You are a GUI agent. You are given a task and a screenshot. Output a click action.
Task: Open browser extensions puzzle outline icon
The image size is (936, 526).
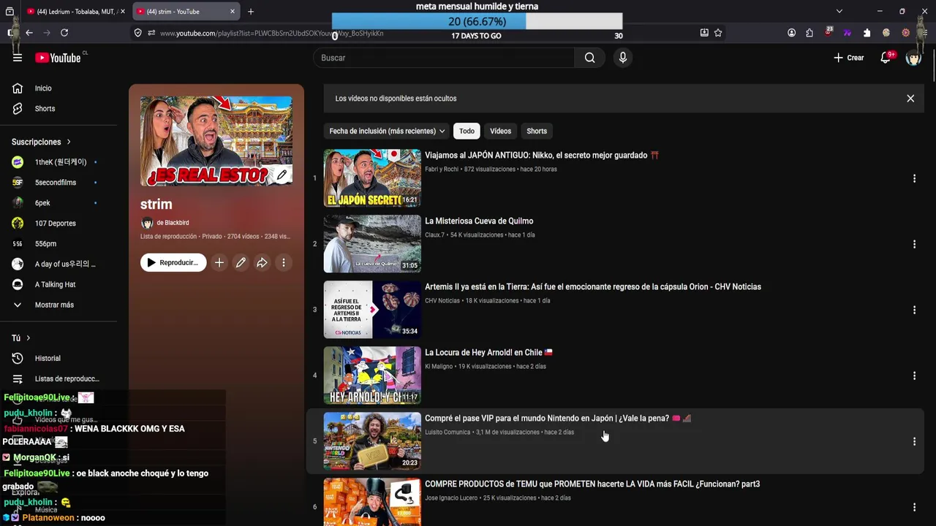[x=809, y=33]
